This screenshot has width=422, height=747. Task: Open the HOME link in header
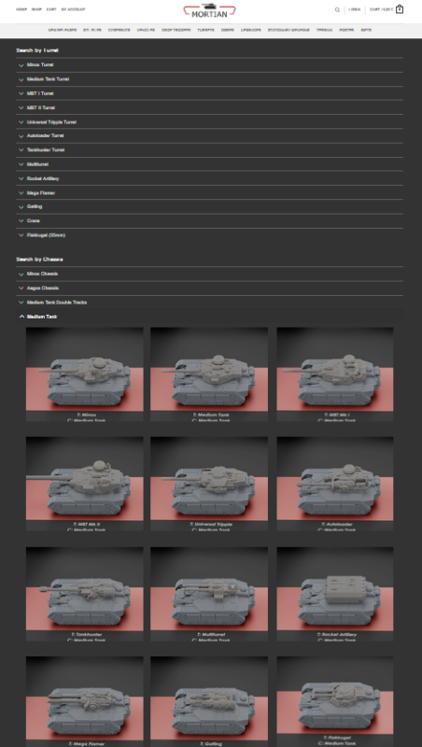pyautogui.click(x=21, y=9)
